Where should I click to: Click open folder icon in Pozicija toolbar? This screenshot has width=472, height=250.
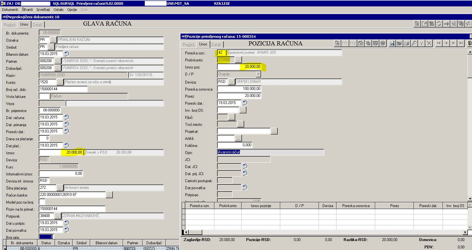[x=400, y=44]
